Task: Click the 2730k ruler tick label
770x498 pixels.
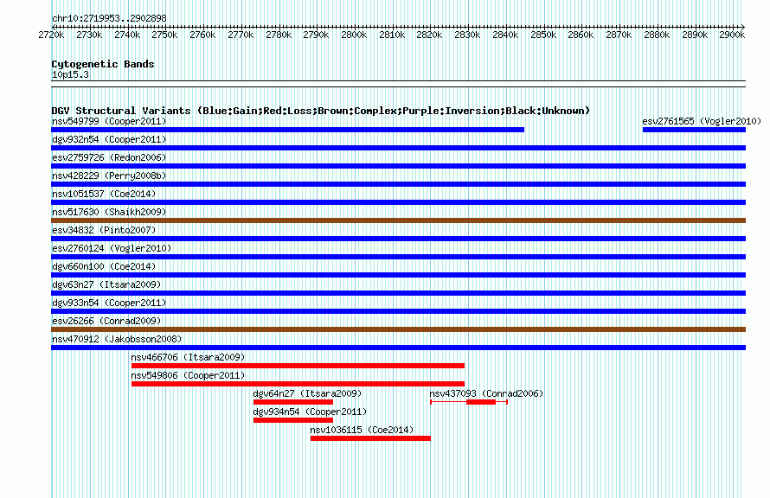Action: (x=89, y=35)
